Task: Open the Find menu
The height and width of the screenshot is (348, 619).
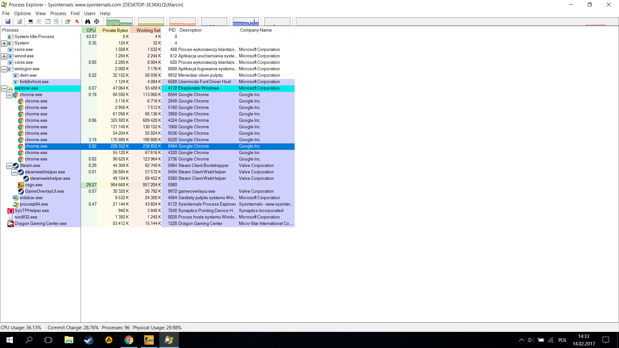Action: [x=75, y=14]
